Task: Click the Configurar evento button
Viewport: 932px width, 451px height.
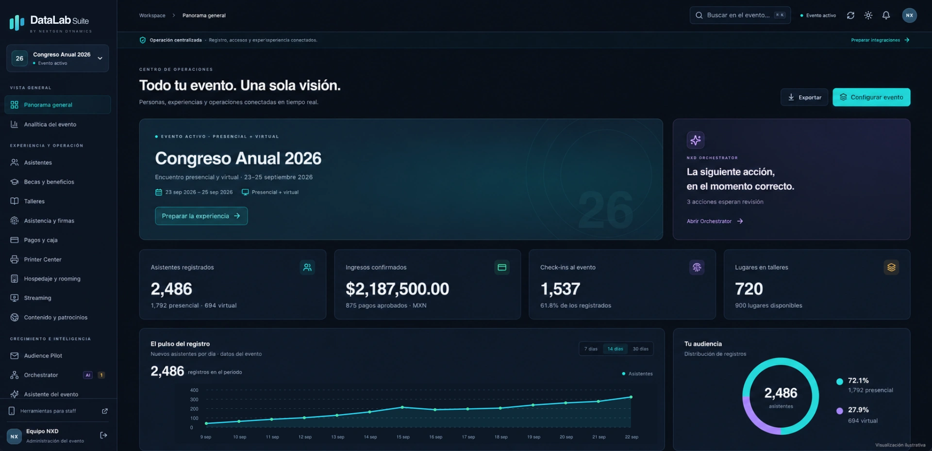Action: pyautogui.click(x=871, y=97)
